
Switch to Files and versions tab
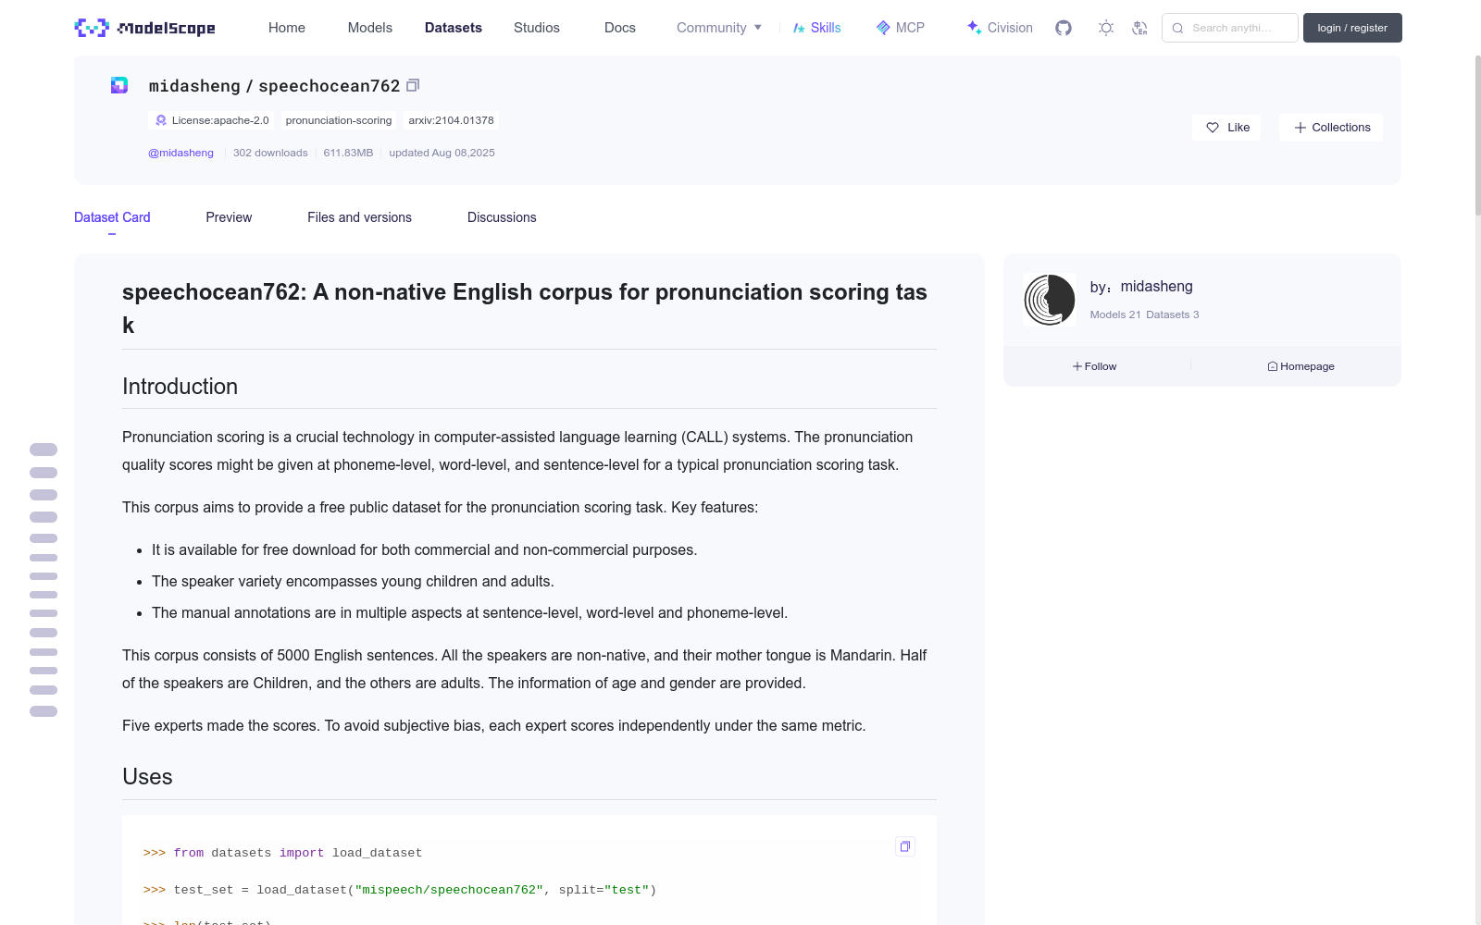pyautogui.click(x=359, y=217)
